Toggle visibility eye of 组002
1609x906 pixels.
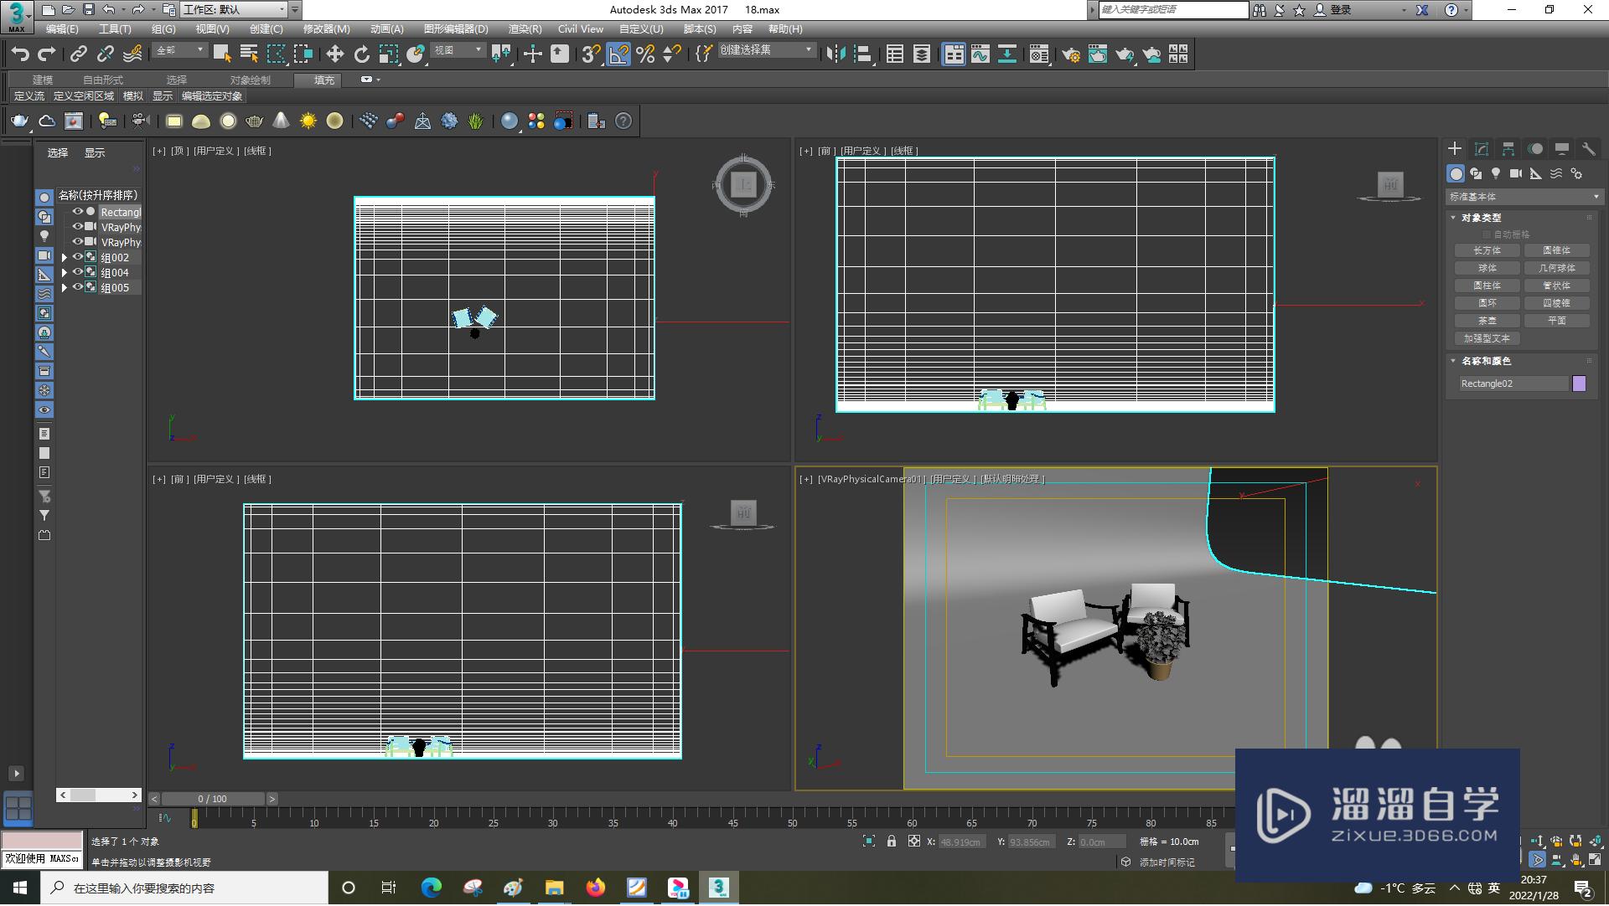coord(77,257)
